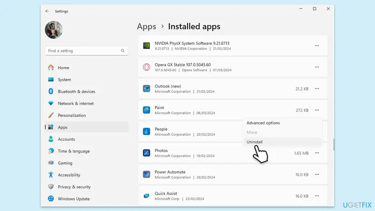Click the Apps icon in the sidebar

point(51,127)
